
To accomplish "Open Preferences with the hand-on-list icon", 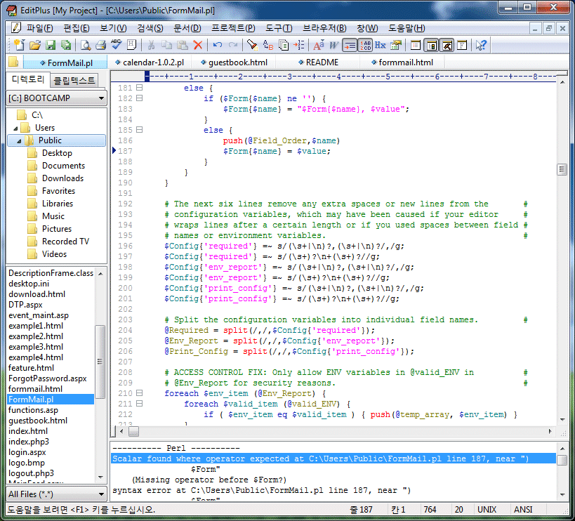I will click(396, 45).
